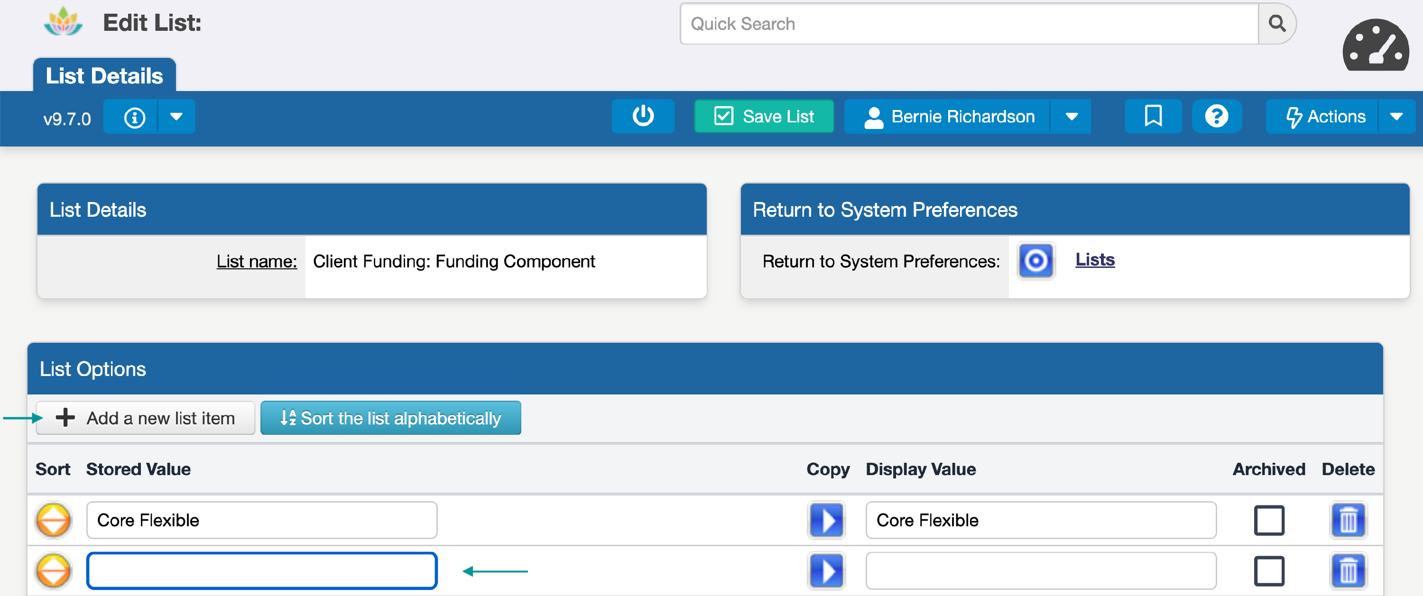Viewport: 1423px width, 596px height.
Task: Click Sort the list alphabetically
Action: pos(390,418)
